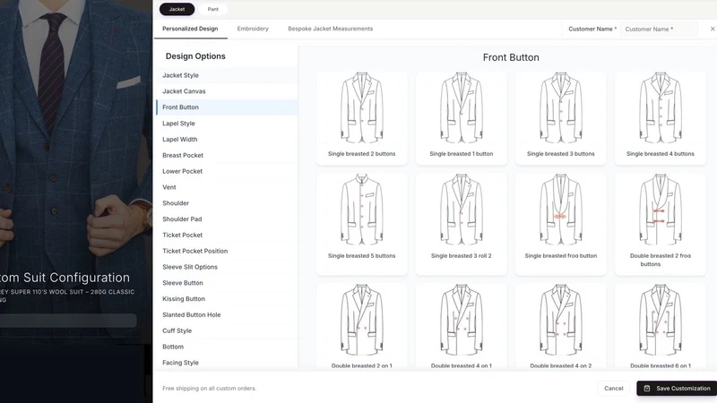
Task: Select Bottom in Design Options list
Action: (227, 347)
